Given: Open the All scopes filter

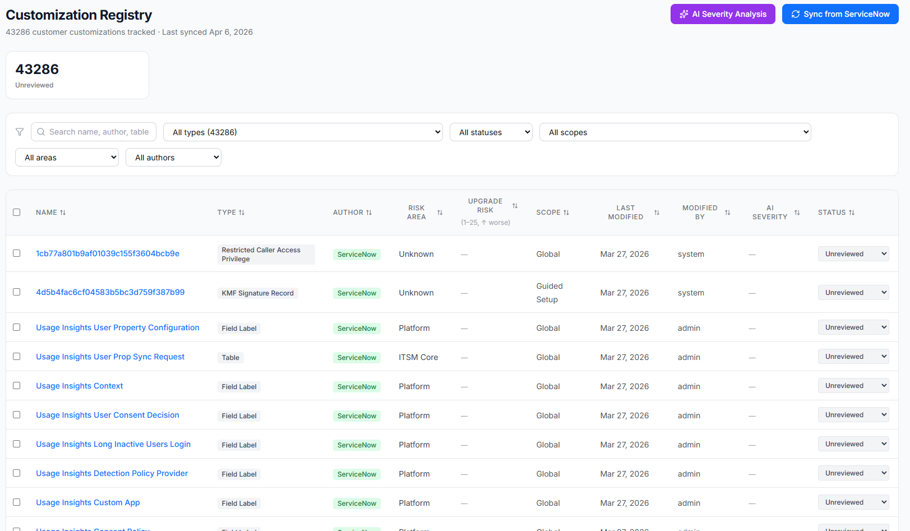Looking at the screenshot, I should [x=675, y=132].
